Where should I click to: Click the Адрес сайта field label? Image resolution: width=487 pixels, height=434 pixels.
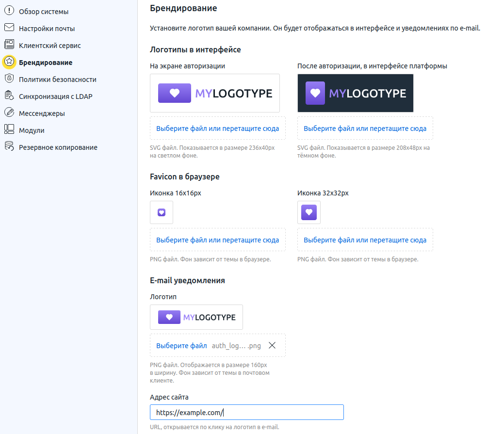click(169, 397)
